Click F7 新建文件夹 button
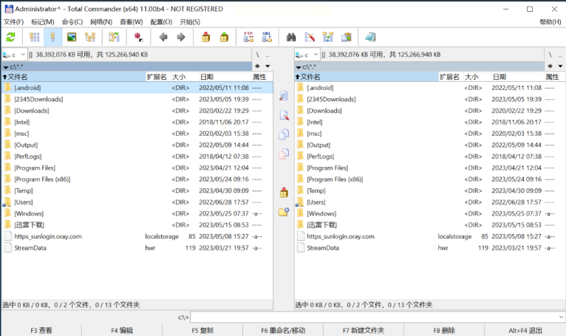This screenshot has height=336, width=566. tap(364, 330)
